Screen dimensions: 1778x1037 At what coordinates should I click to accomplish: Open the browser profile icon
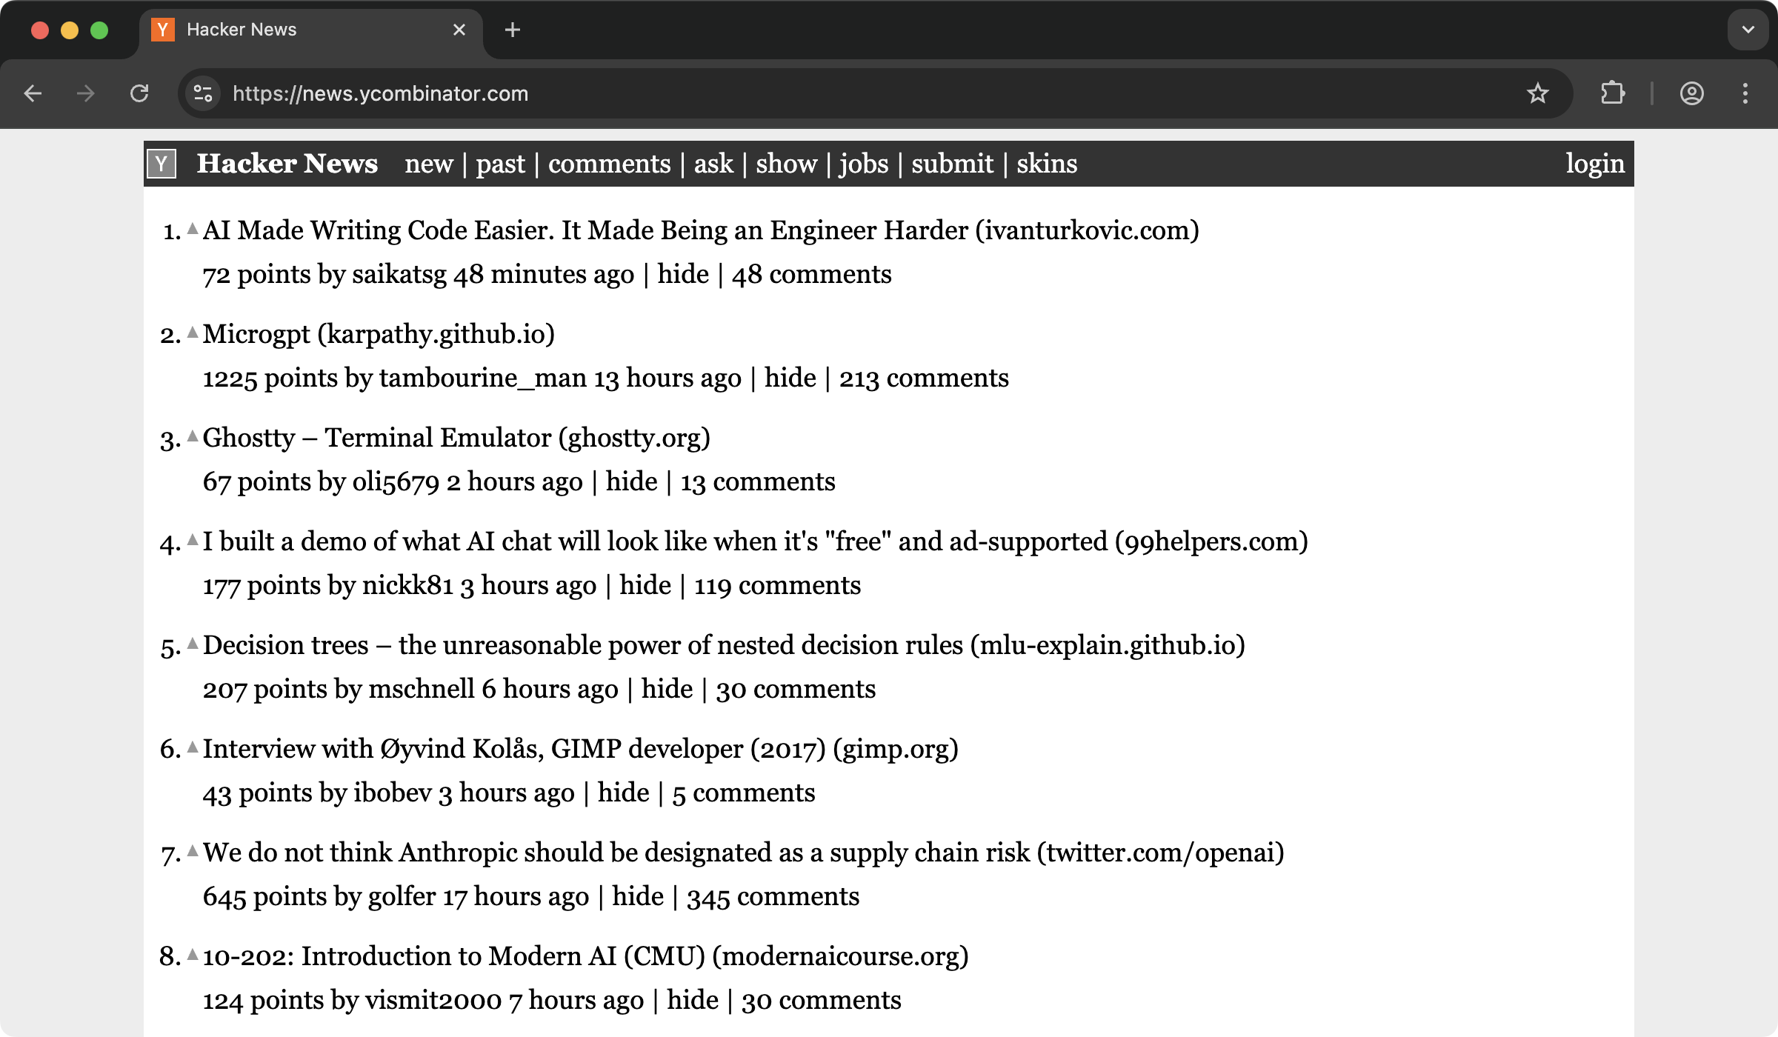pos(1691,93)
